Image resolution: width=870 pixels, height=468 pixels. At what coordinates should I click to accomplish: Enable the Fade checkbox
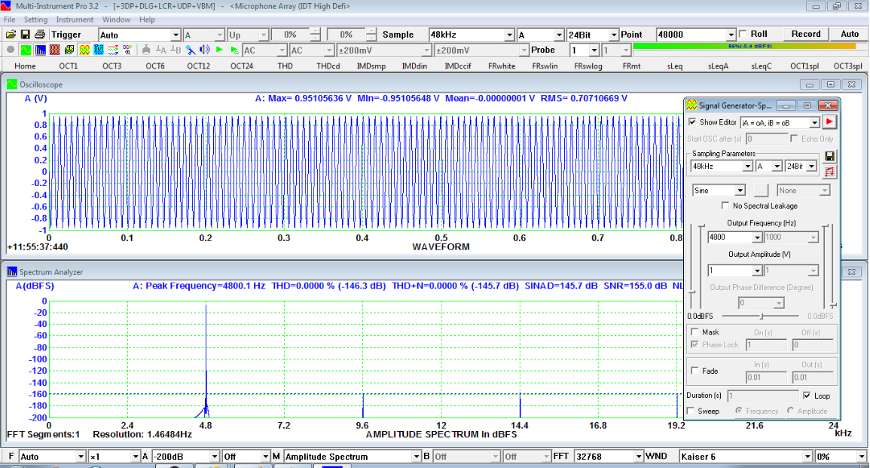pos(694,370)
